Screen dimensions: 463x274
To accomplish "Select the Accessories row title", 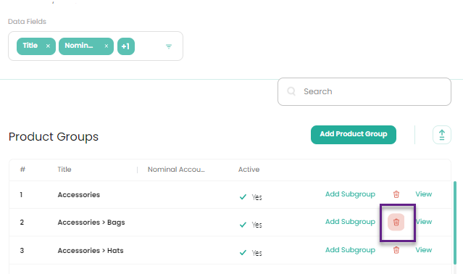I will pyautogui.click(x=79, y=195).
